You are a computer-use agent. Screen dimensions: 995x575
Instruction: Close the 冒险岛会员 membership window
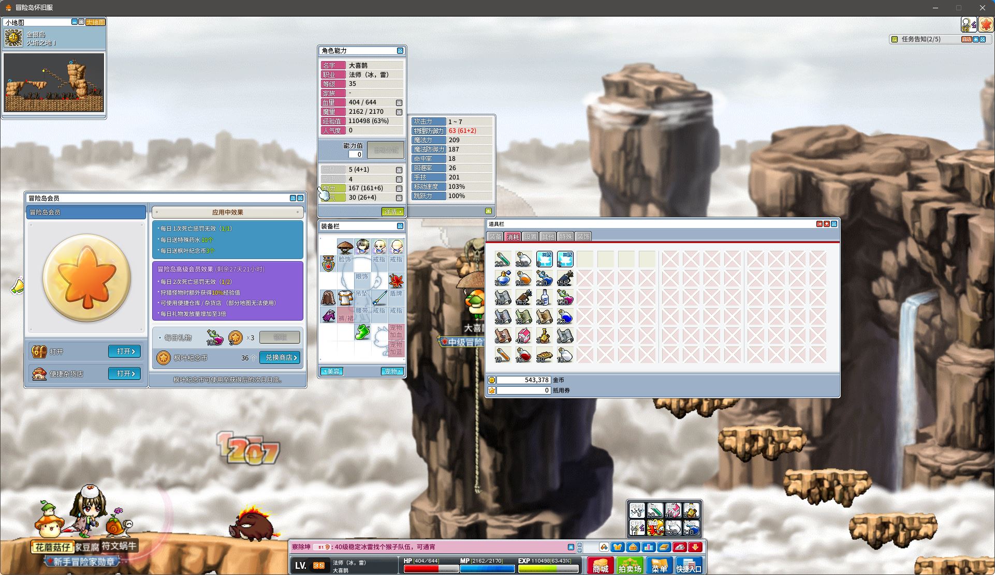pyautogui.click(x=300, y=198)
